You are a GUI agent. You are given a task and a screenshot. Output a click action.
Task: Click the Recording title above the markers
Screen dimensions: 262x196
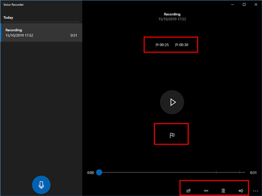(172, 14)
